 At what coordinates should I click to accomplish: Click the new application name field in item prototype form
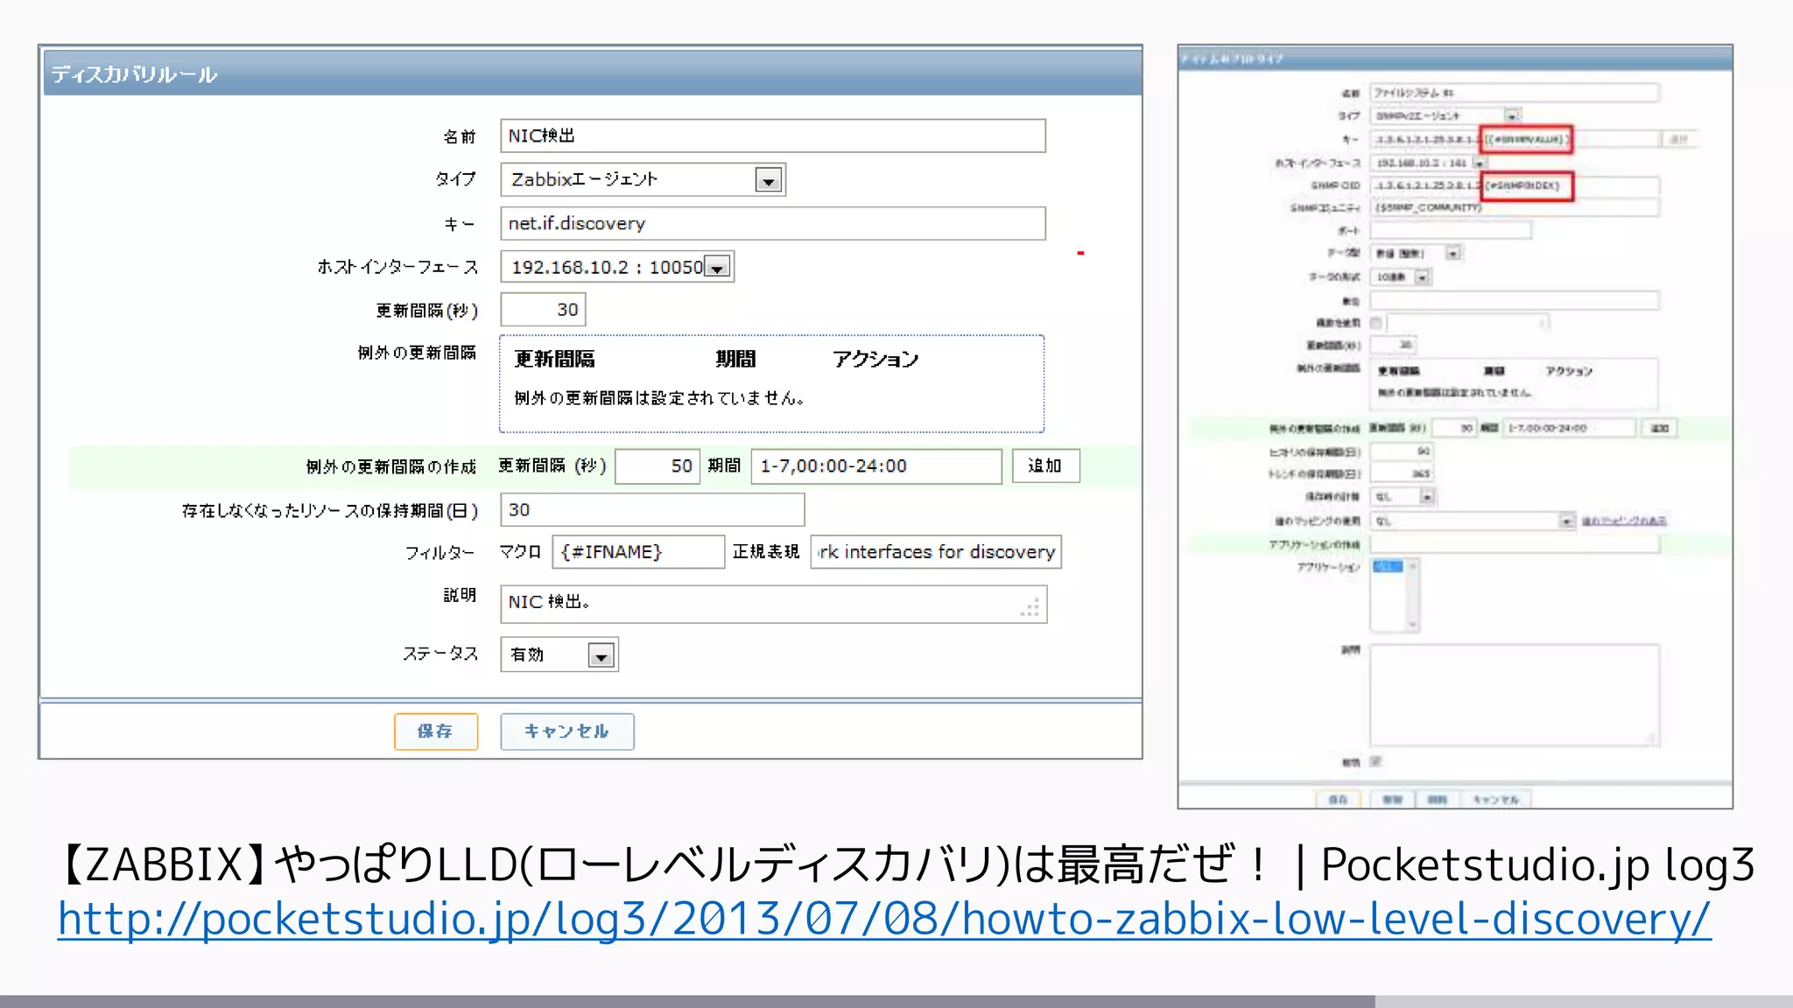coord(1515,544)
